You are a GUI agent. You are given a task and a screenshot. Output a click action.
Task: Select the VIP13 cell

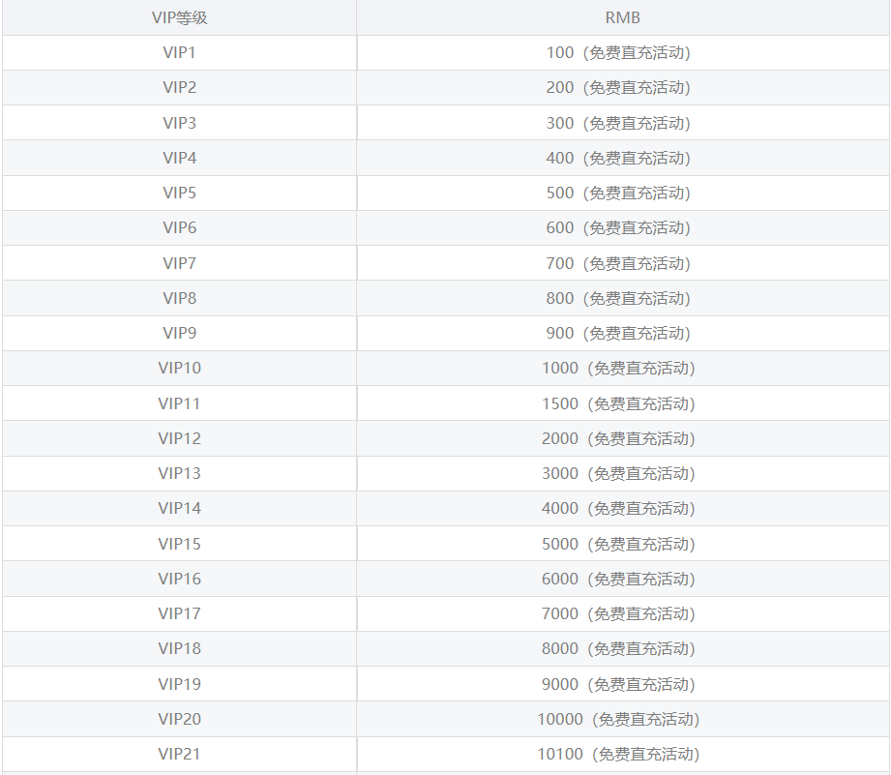(x=179, y=473)
